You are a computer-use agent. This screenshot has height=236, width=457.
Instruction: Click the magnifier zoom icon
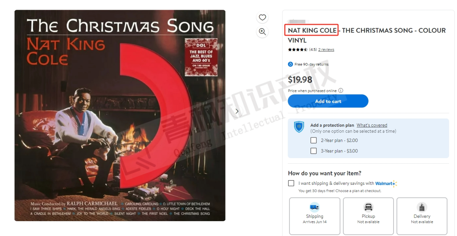pyautogui.click(x=262, y=32)
